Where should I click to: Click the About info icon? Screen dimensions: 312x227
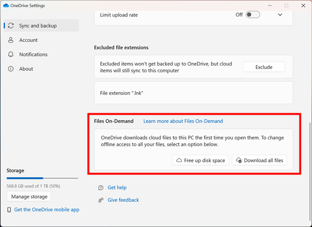pos(11,69)
